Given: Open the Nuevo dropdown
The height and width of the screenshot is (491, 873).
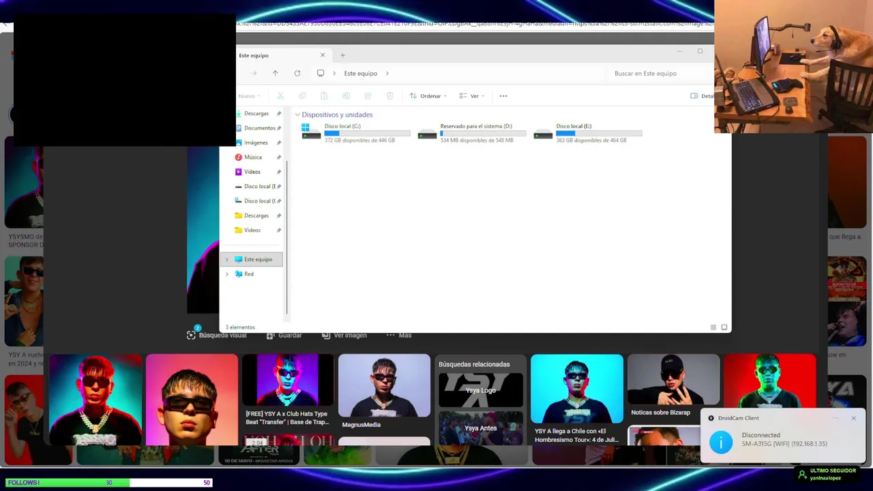Looking at the screenshot, I should pyautogui.click(x=249, y=96).
